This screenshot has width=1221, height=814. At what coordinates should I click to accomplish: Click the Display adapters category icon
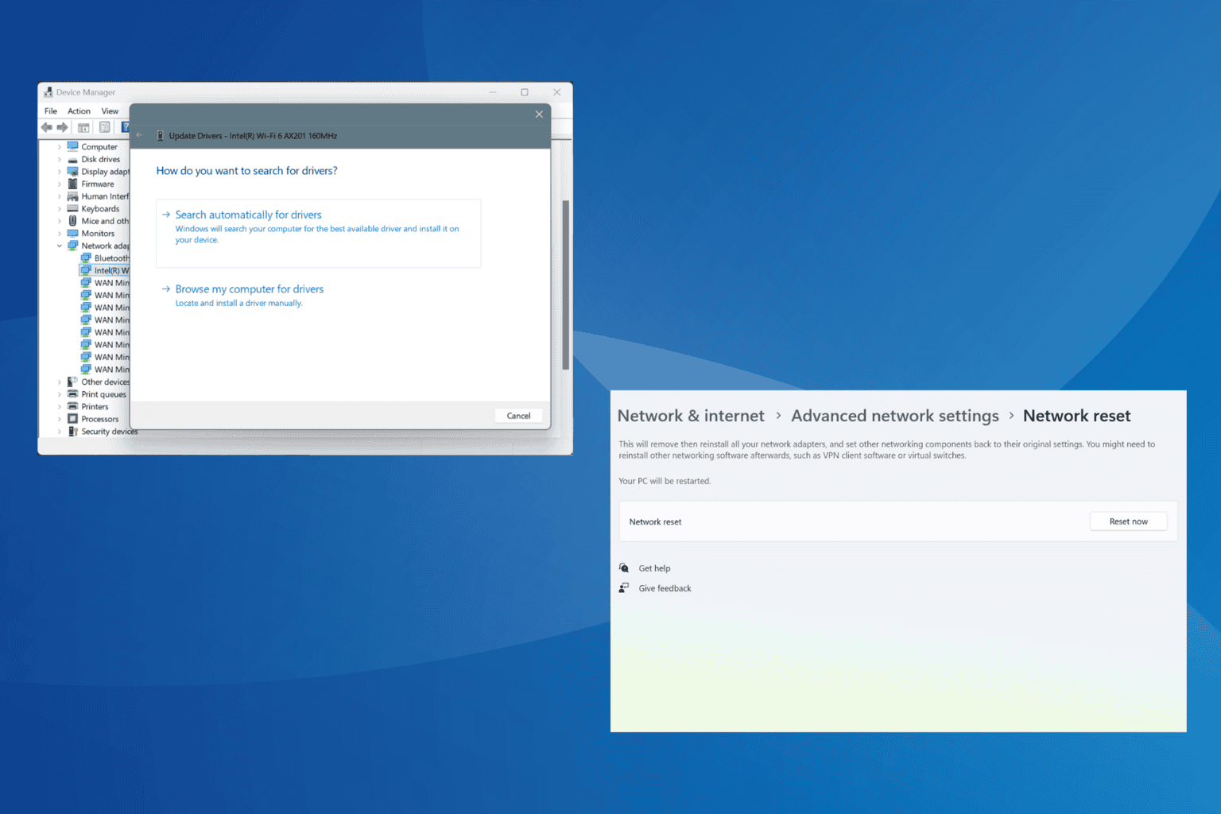point(72,171)
